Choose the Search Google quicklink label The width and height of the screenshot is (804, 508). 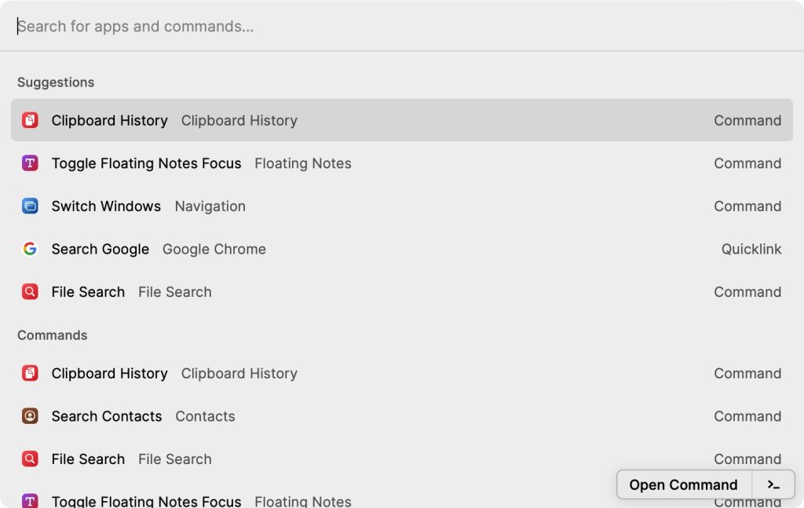[x=100, y=249]
